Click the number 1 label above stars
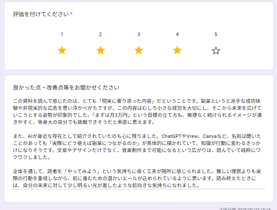Viewport: 277px width, 210px height. click(62, 34)
